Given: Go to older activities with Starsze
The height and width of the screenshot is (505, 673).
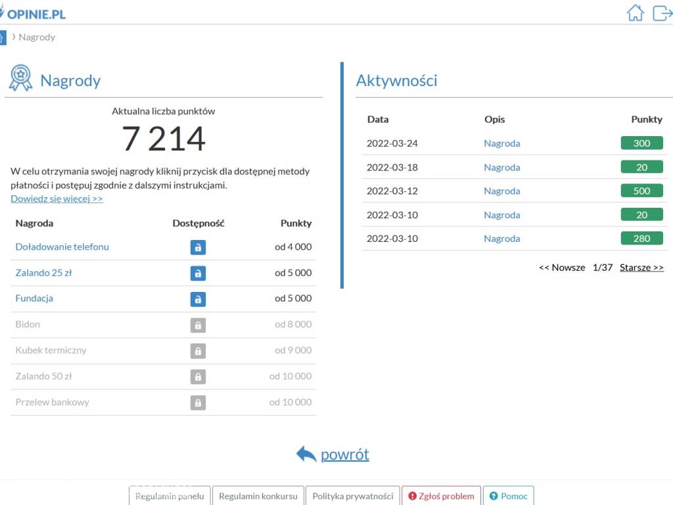Looking at the screenshot, I should pyautogui.click(x=641, y=268).
